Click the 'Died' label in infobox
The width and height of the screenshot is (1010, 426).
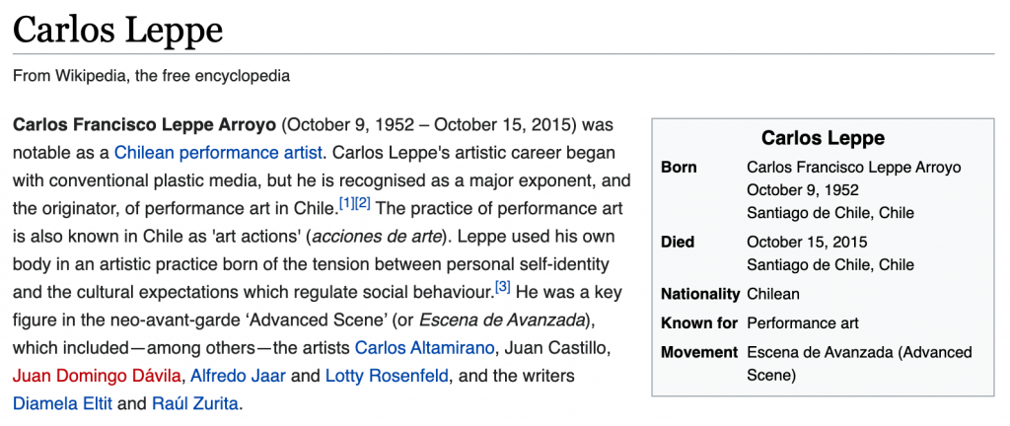678,242
